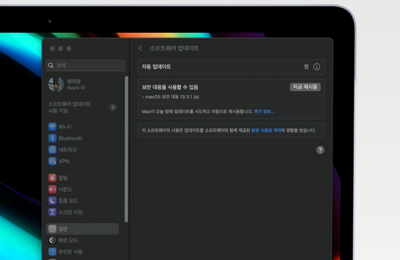Click the back chevron beside 소프트웨어 업데이트

(140, 48)
